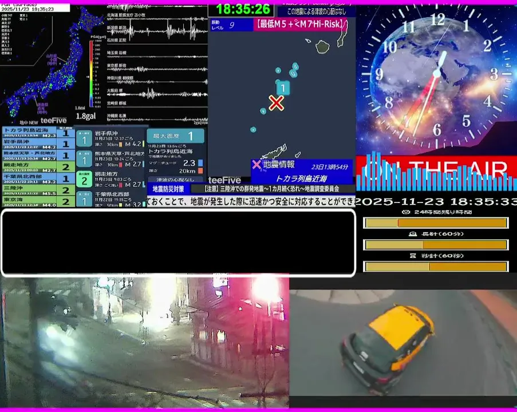The width and height of the screenshot is (517, 412).
Task: Select the green intensity 2 badge beside 網走地方 9:03
Action: [84, 180]
